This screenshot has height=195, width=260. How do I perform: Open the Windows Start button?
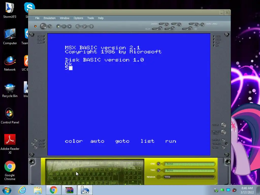(7, 190)
